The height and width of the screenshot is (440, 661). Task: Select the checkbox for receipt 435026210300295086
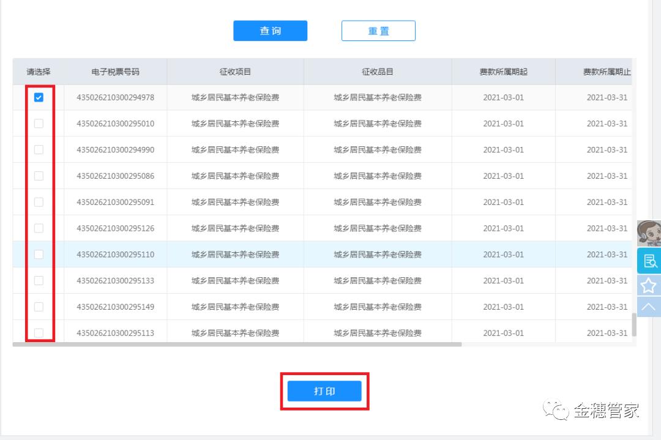pos(39,175)
